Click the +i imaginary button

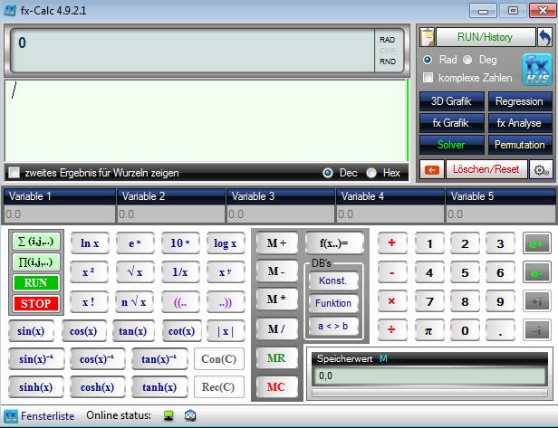tap(536, 302)
